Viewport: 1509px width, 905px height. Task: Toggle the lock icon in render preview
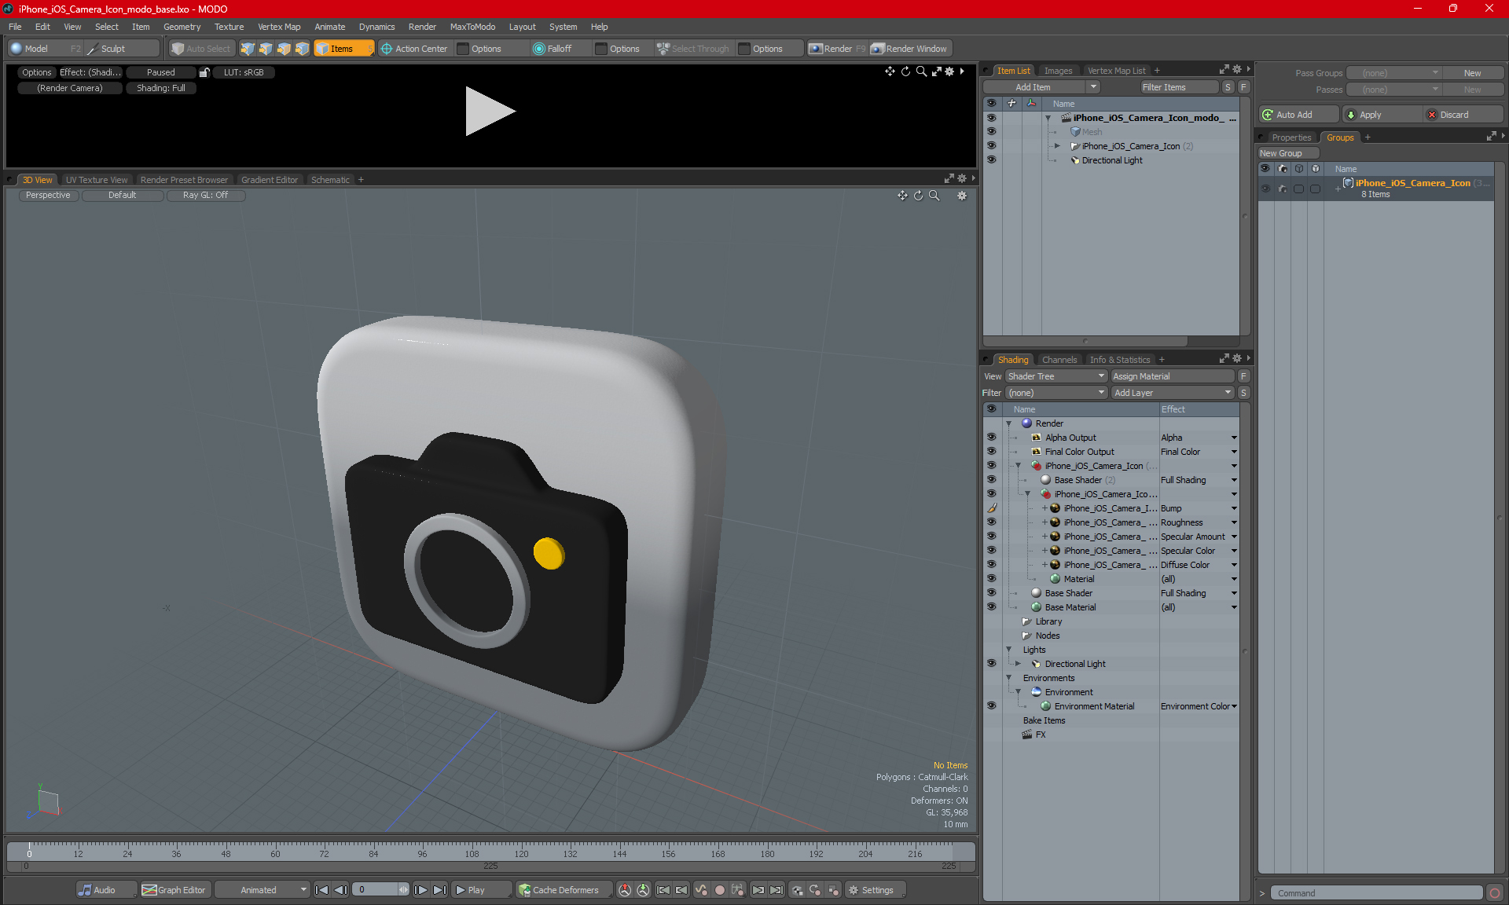(204, 72)
